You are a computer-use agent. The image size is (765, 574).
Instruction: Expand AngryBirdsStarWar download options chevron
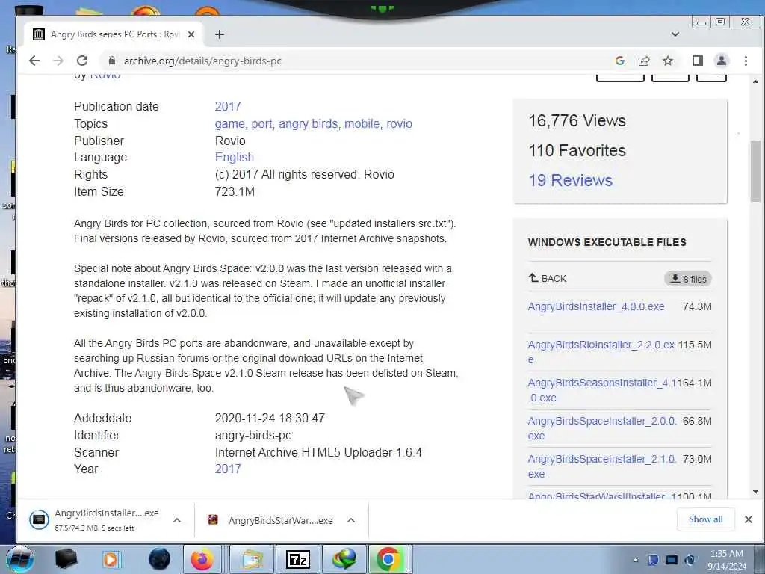[351, 520]
